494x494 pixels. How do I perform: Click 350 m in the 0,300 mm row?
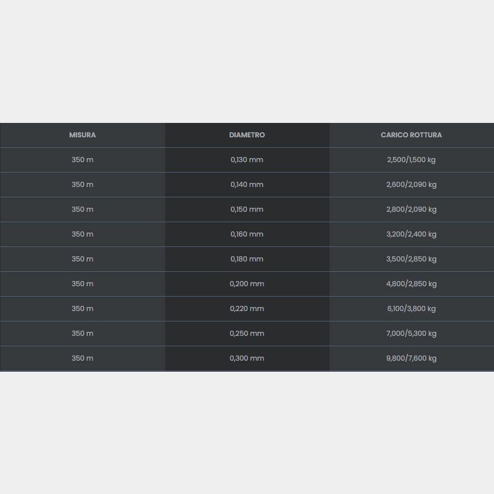[x=82, y=358]
